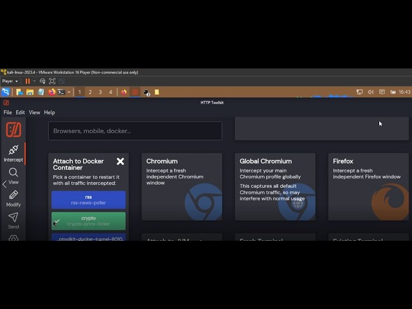This screenshot has height=309, width=412.
Task: Click the HTTP Toolkit logo in sidebar
Action: pyautogui.click(x=14, y=129)
